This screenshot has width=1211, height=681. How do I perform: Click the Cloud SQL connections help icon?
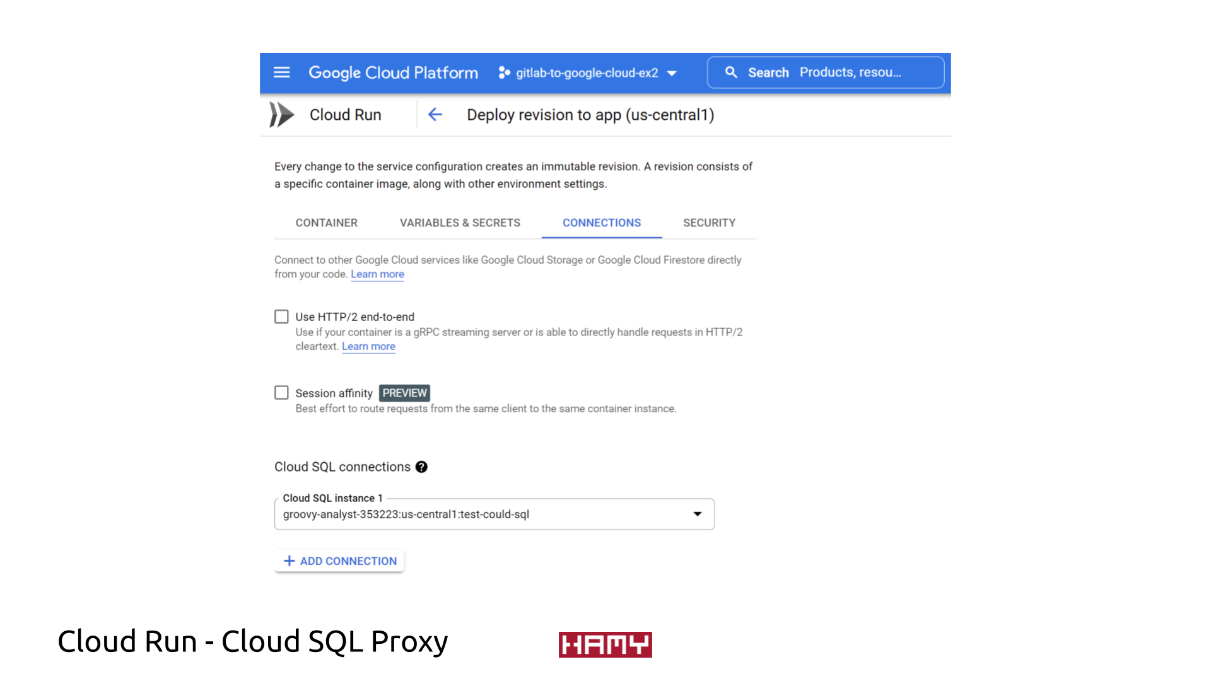click(x=421, y=467)
